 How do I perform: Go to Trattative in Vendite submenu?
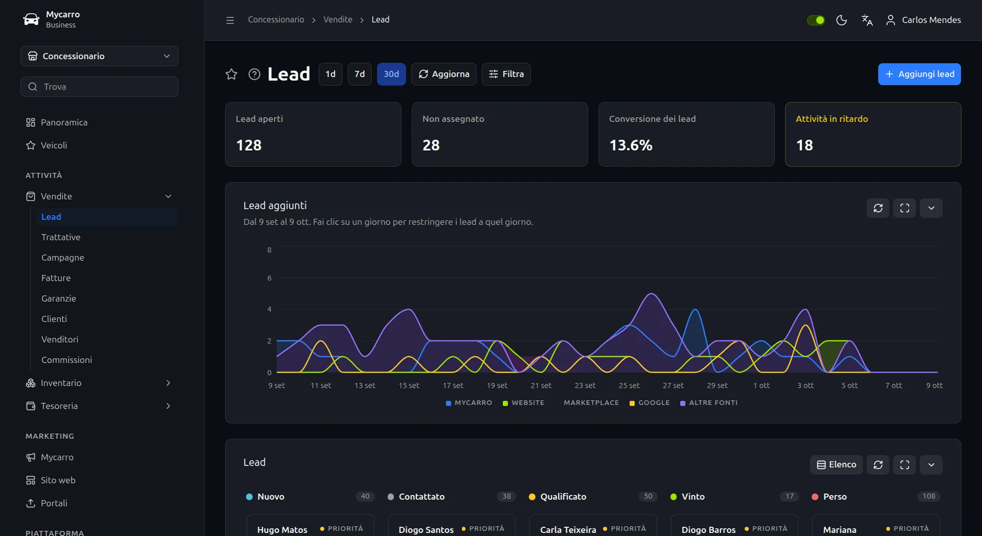click(107, 237)
